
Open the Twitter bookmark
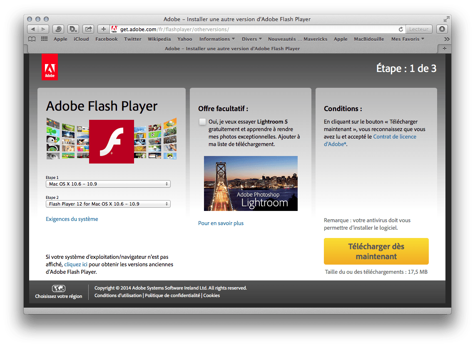click(133, 39)
